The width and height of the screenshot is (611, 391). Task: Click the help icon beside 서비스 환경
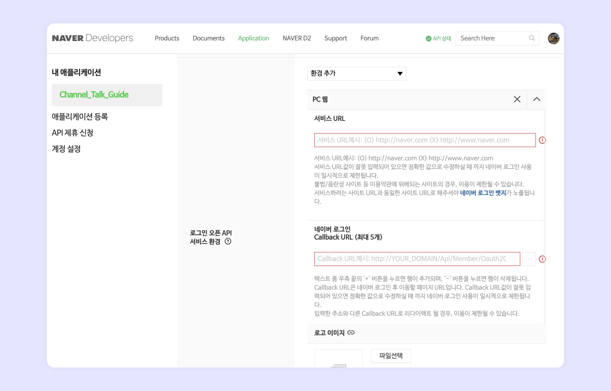(x=228, y=241)
